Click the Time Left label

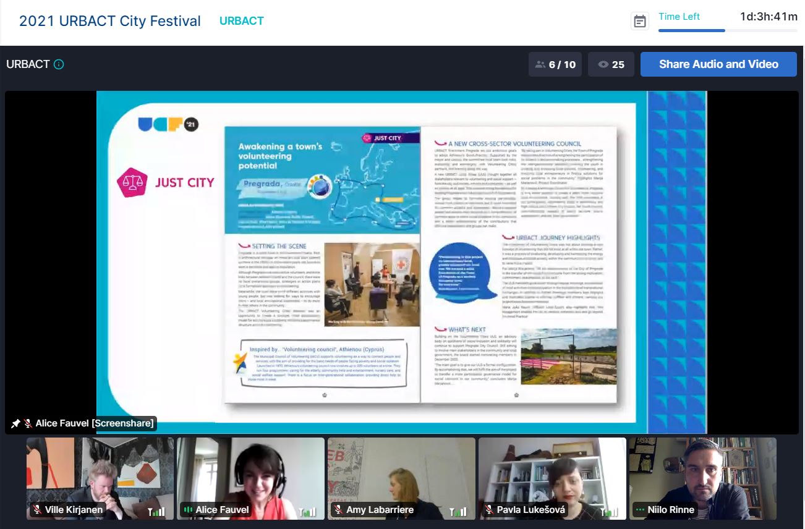pos(679,17)
